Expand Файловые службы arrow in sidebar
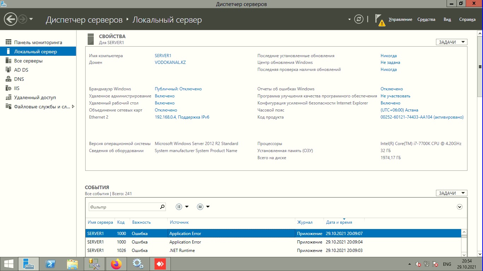The height and width of the screenshot is (271, 483). pos(73,107)
